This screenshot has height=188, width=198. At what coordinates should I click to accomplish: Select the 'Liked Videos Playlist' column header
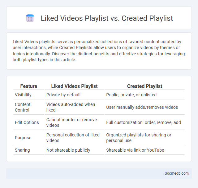tap(74, 86)
